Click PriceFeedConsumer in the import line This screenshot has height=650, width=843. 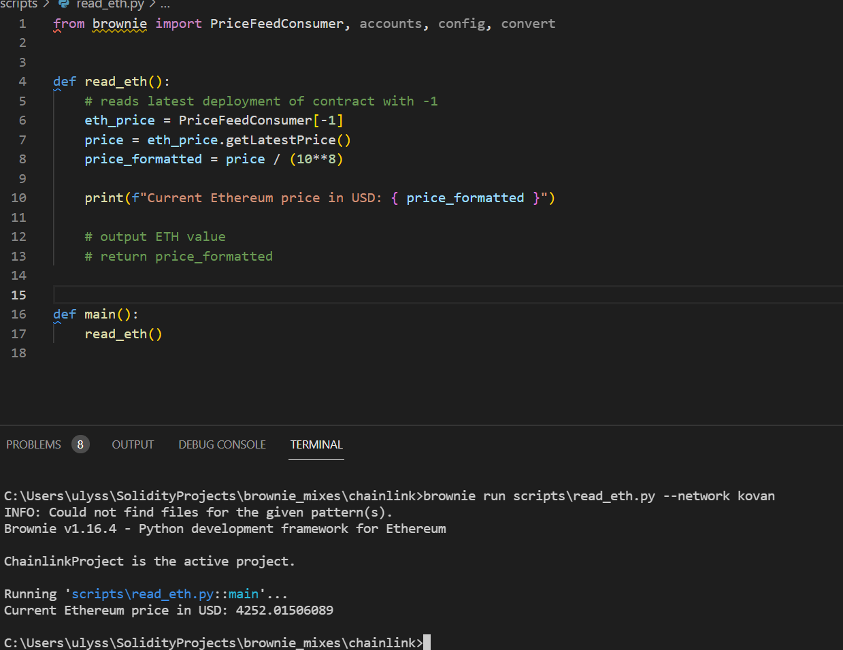pyautogui.click(x=277, y=24)
